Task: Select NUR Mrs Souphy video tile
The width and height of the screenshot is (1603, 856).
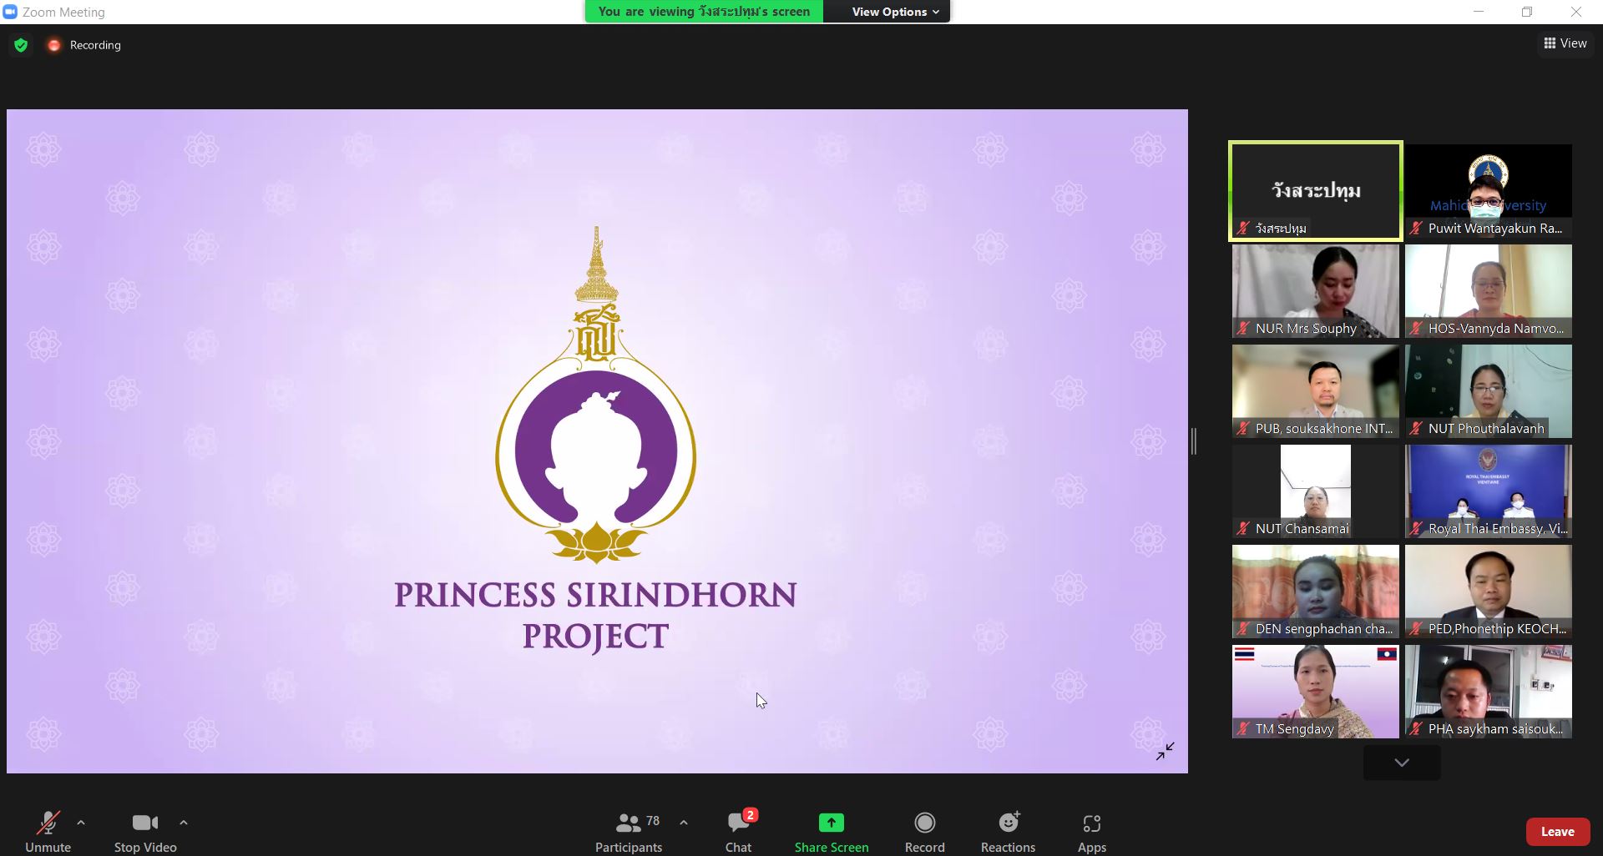Action: (1315, 291)
